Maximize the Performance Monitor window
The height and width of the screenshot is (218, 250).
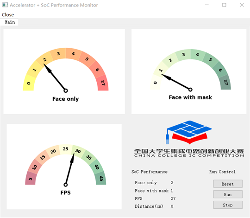224,5
